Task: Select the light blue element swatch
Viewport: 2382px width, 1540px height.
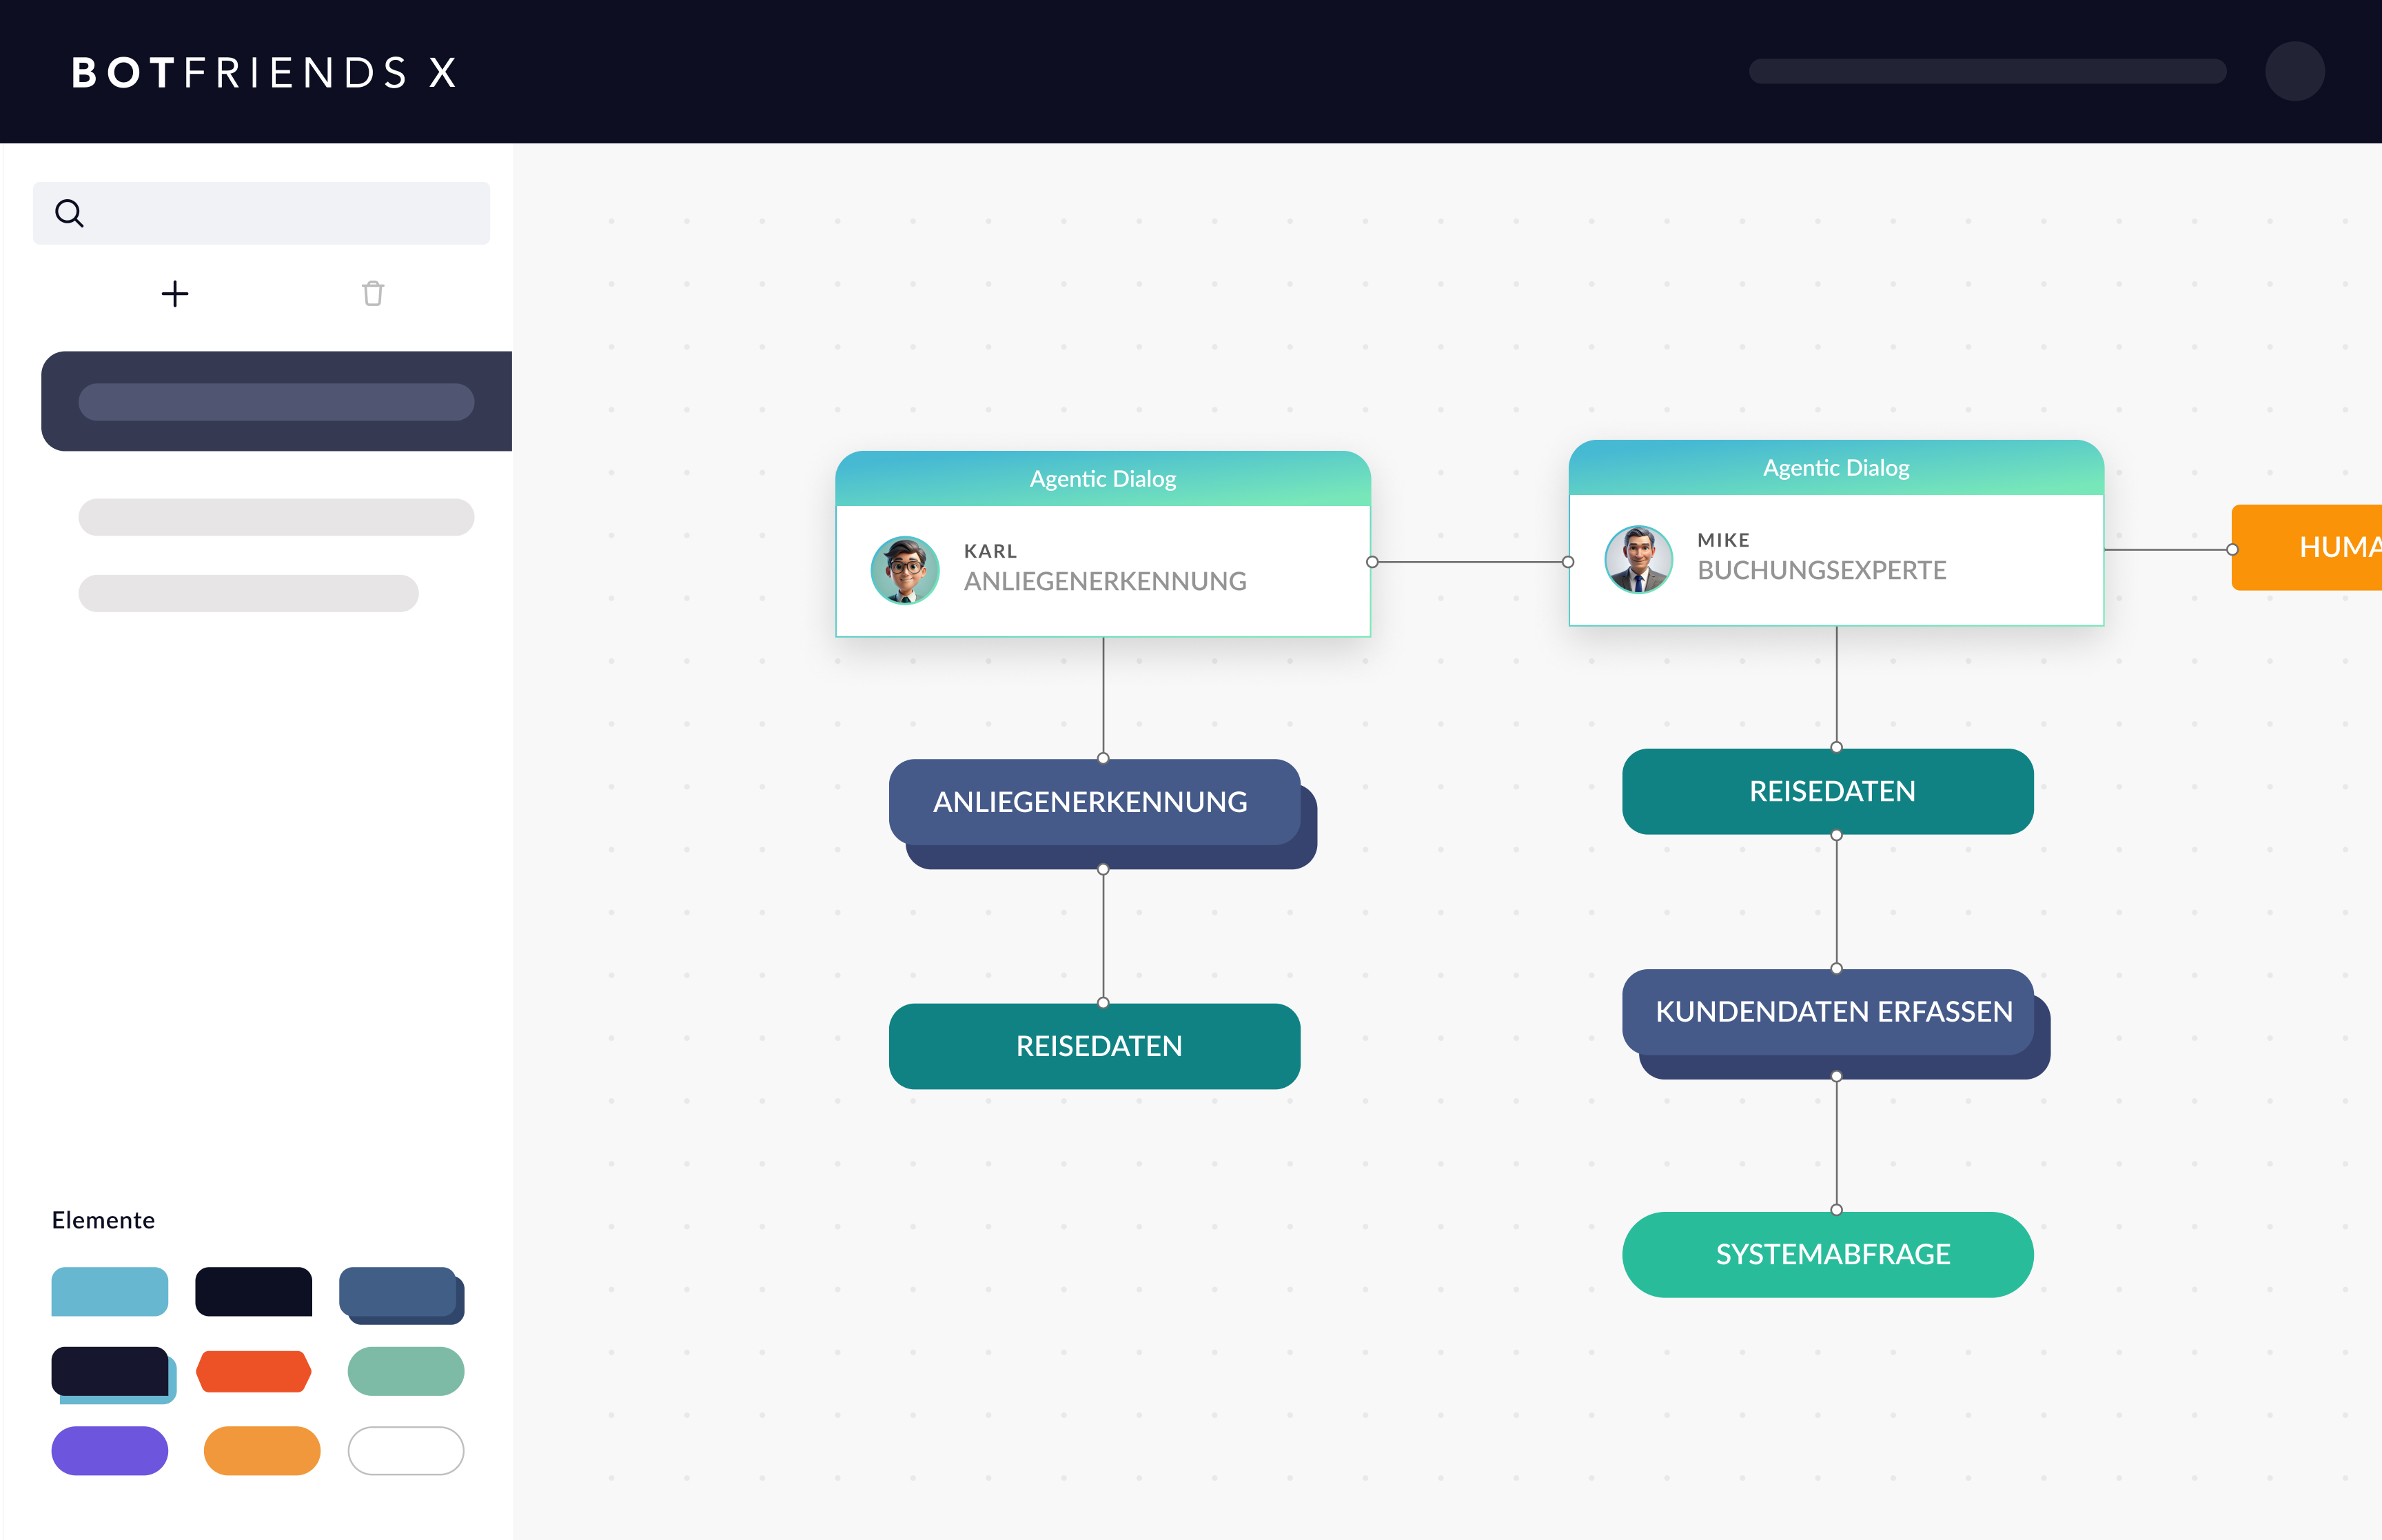Action: pos(110,1291)
